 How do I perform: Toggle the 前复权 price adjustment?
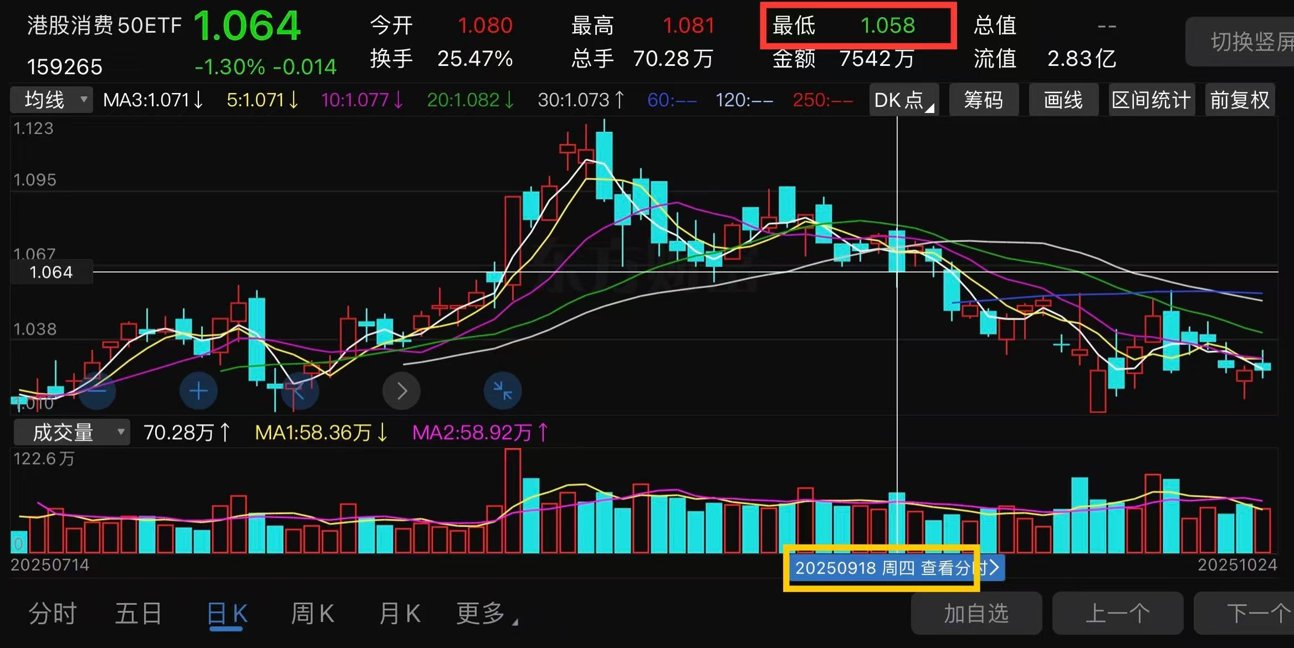[1240, 100]
